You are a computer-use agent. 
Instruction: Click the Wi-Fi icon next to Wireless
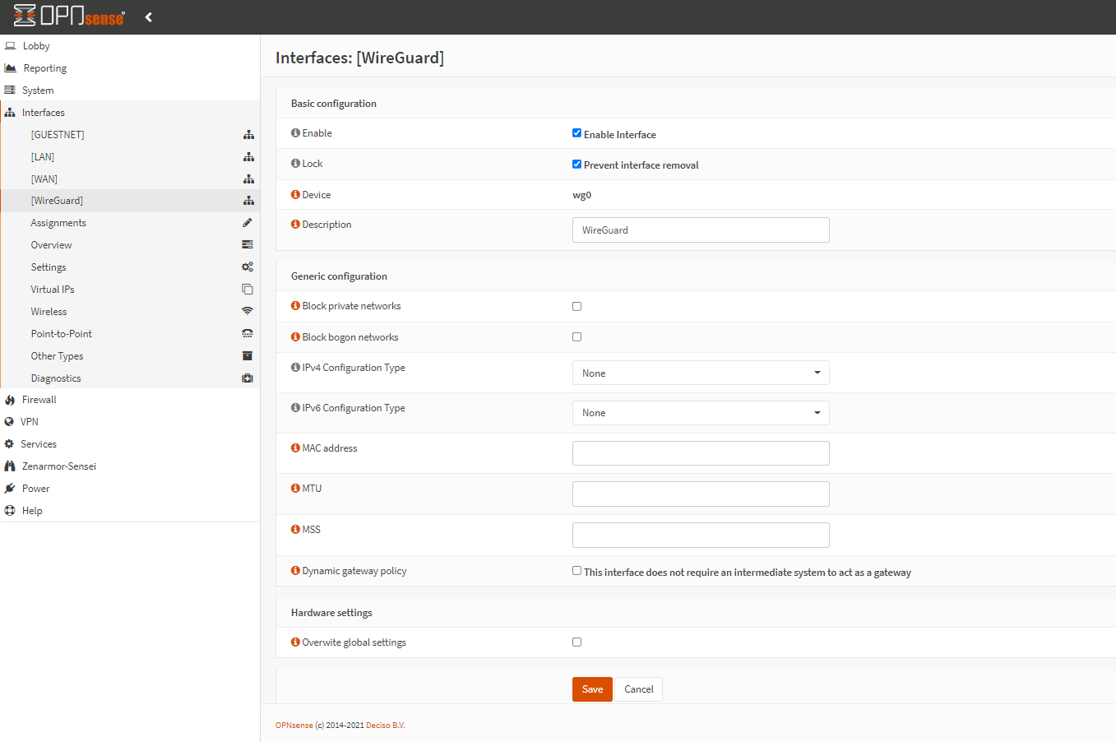point(248,311)
